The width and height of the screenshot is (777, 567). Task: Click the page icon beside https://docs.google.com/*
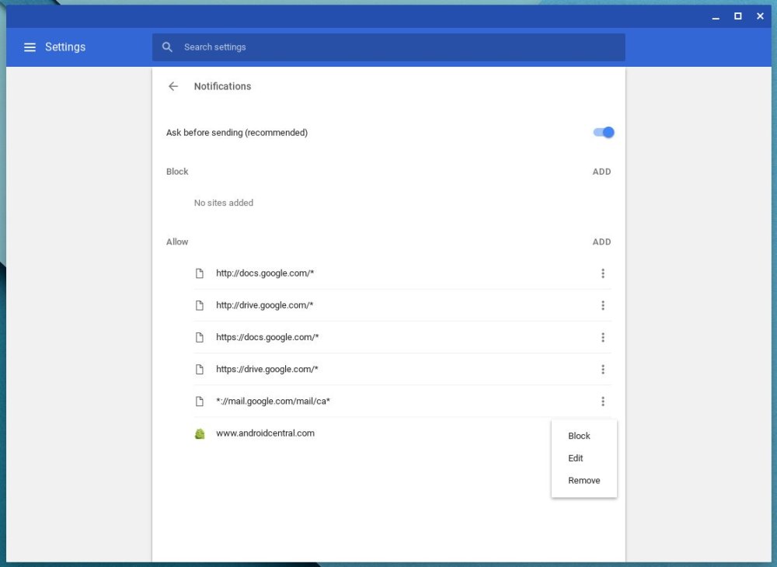coord(200,337)
